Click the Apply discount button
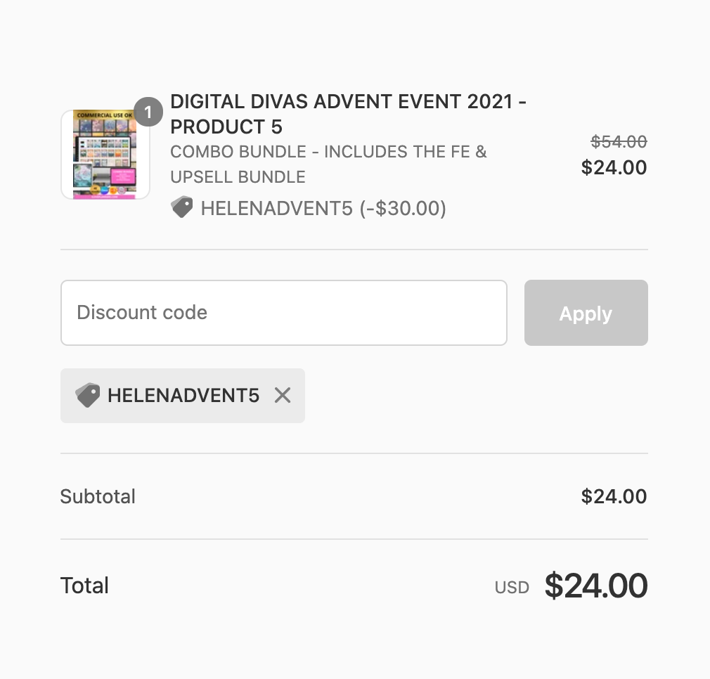This screenshot has height=679, width=710. (586, 313)
